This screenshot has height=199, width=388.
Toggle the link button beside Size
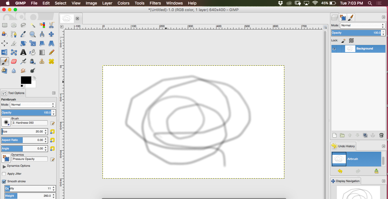click(52, 132)
